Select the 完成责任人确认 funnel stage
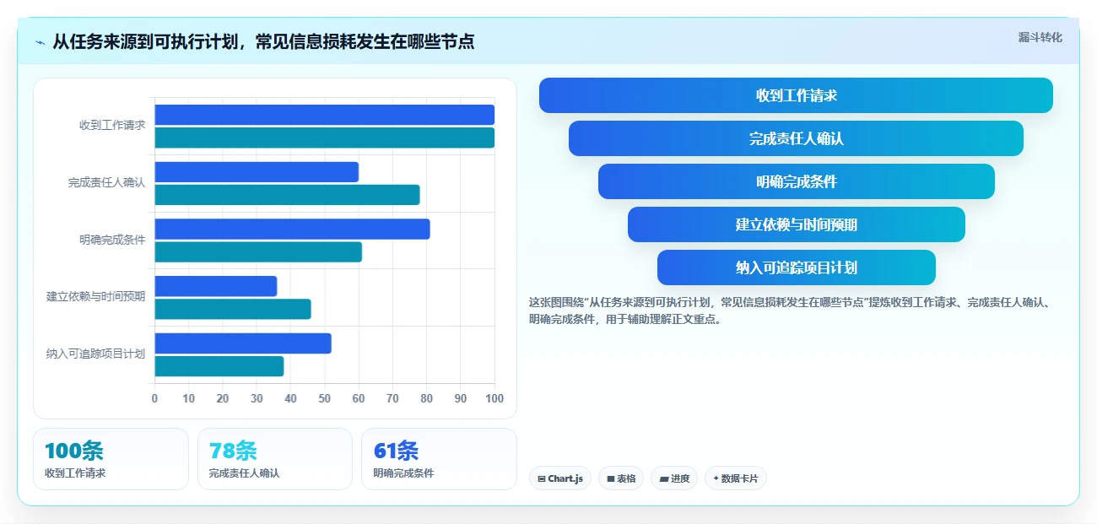This screenshot has height=524, width=1097. pyautogui.click(x=796, y=138)
